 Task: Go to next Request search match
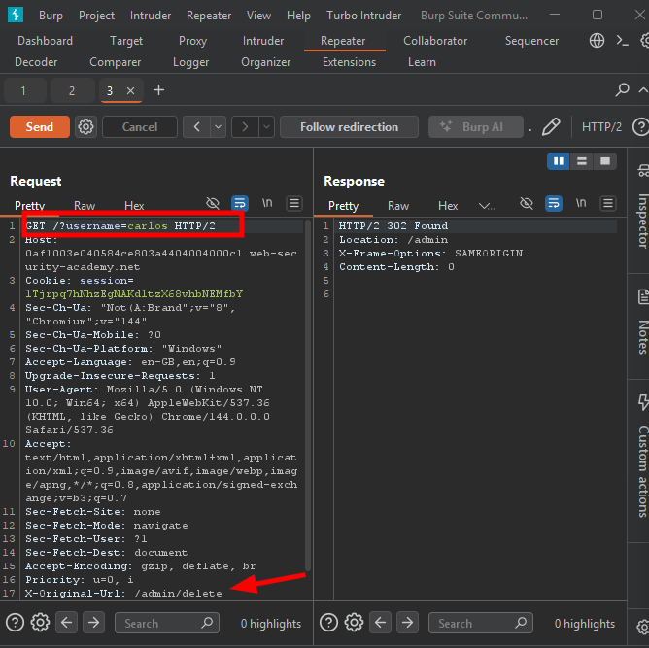click(93, 623)
